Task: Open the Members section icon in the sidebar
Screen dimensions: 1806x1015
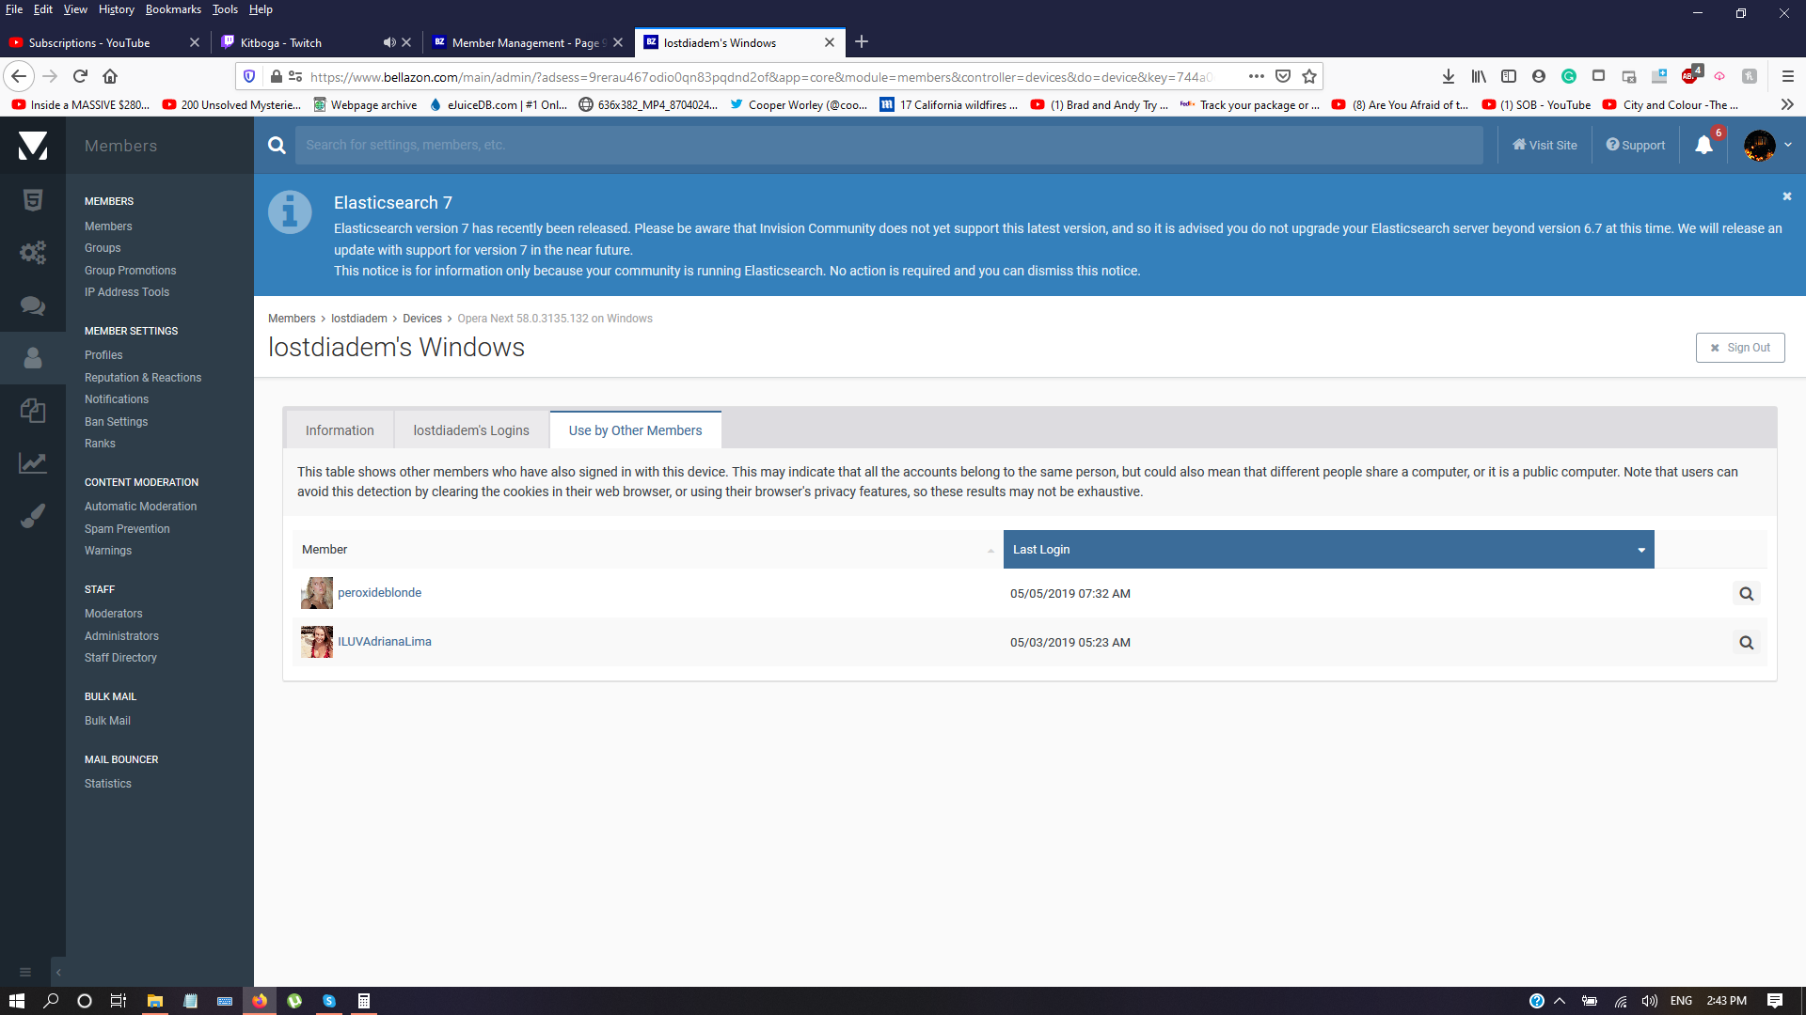Action: [x=33, y=357]
